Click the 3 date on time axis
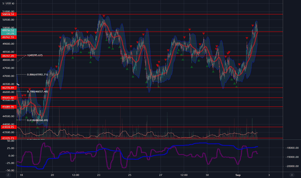The width and height of the screenshot is (301, 178). (x=269, y=175)
